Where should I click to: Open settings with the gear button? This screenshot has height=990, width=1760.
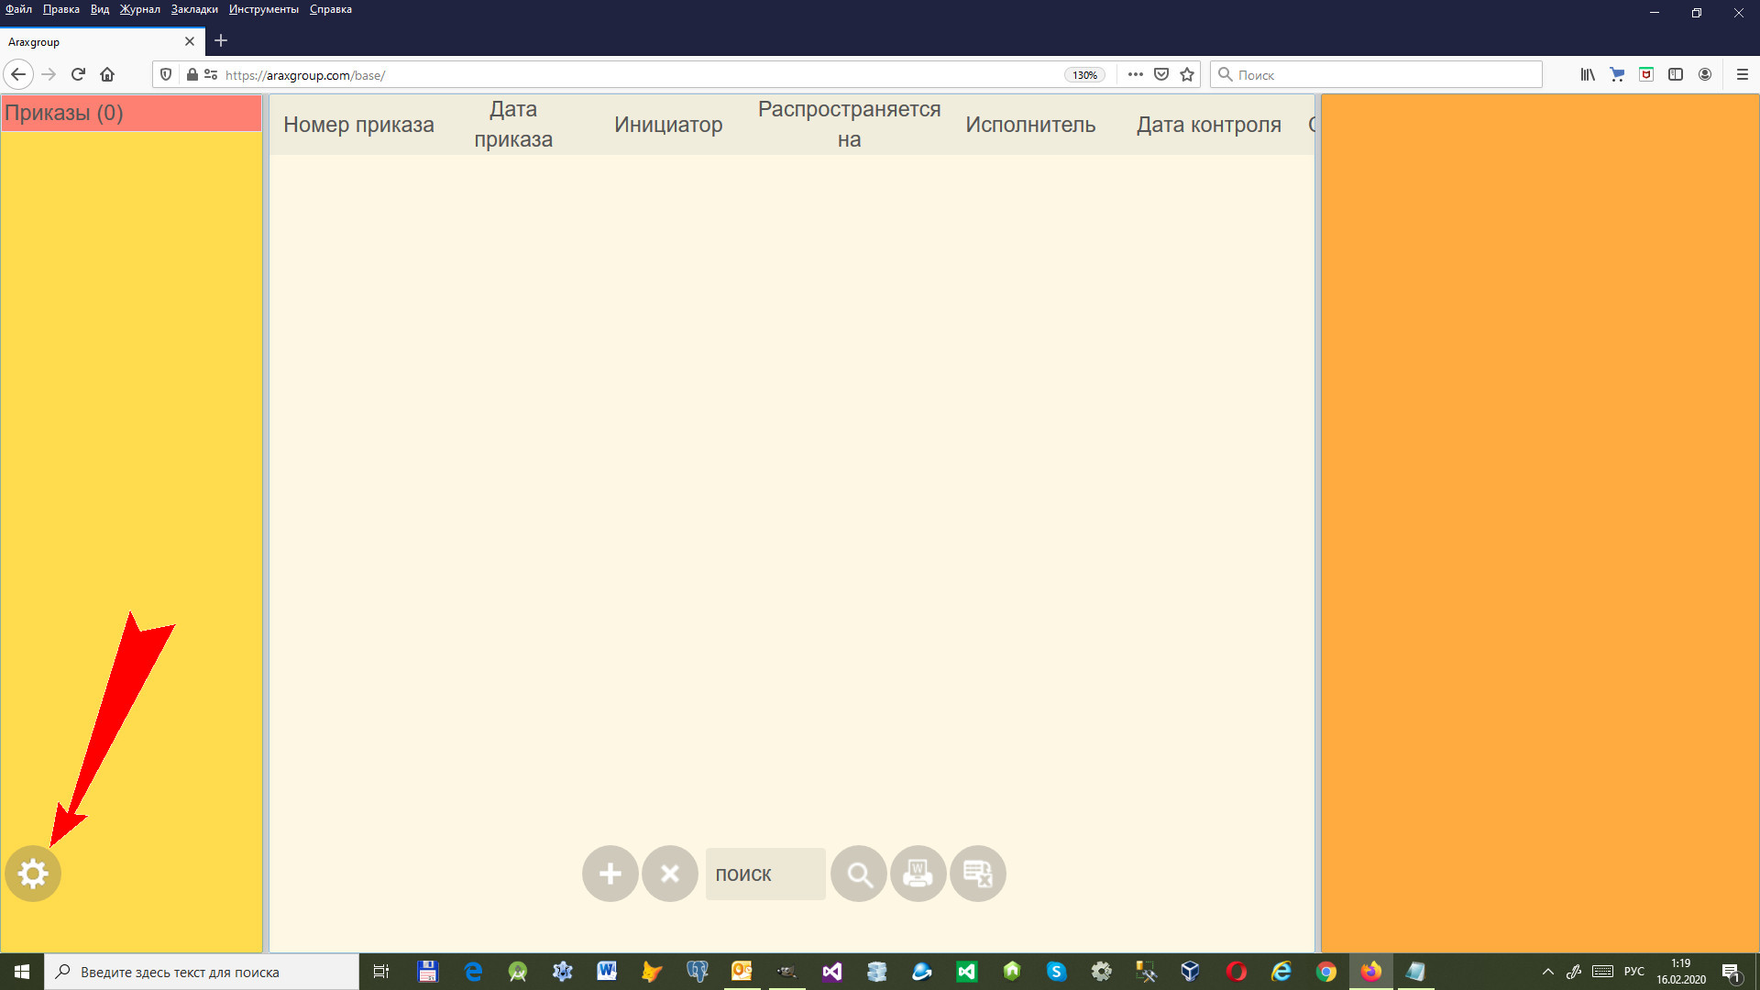coord(33,874)
